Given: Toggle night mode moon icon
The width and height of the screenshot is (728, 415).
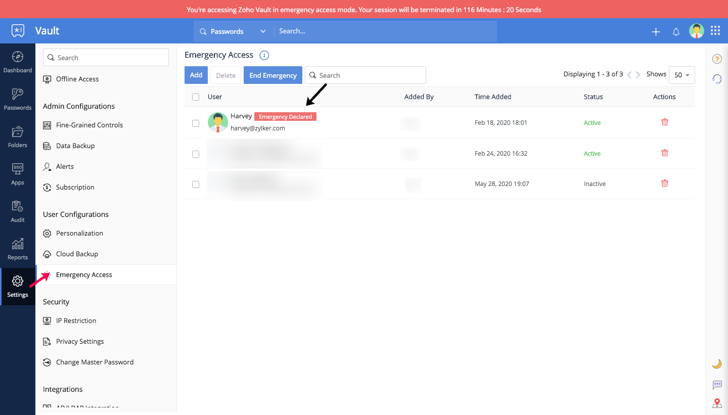Looking at the screenshot, I should (717, 364).
